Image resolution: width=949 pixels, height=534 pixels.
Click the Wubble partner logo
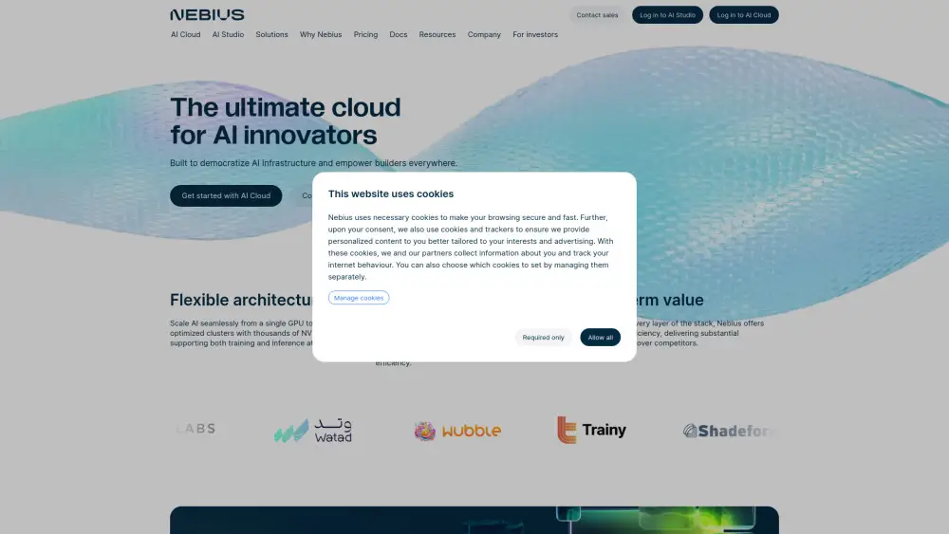457,431
